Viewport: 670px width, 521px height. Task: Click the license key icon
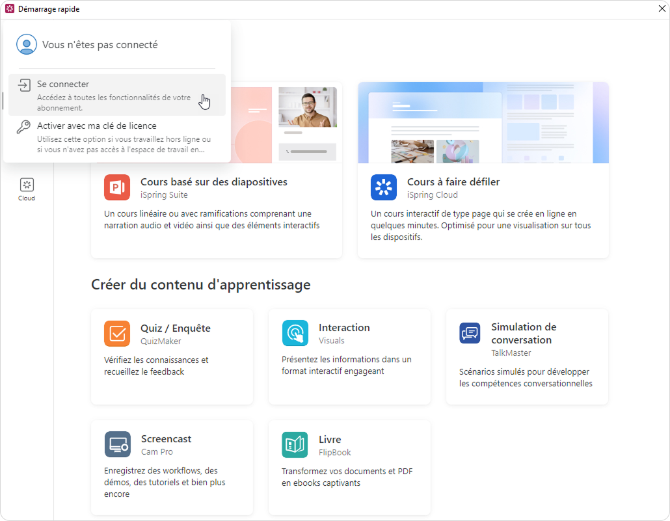(24, 127)
